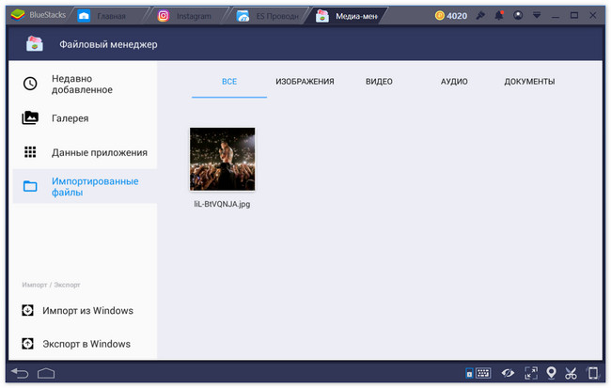Click the pin icon in title bar
This screenshot has height=388, width=611.
(480, 15)
